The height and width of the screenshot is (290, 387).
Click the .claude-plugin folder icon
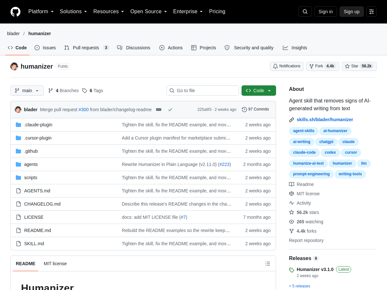click(18, 125)
